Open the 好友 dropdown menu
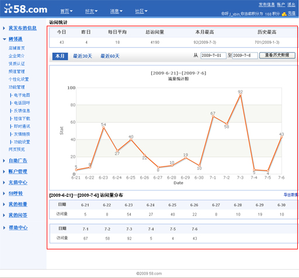299x278 pixels. (91, 11)
